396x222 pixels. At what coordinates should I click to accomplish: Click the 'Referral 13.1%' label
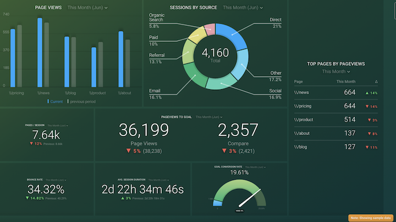157,58
